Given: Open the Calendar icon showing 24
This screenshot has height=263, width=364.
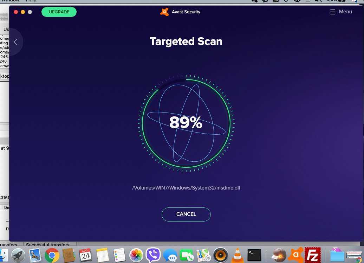Looking at the screenshot, I should click(85, 255).
